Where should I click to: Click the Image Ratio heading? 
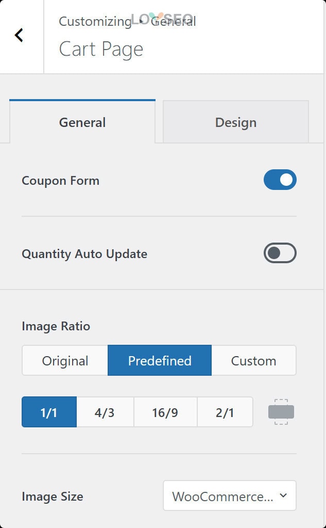tap(56, 326)
